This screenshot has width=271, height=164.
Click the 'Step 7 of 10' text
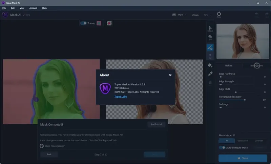(101, 155)
